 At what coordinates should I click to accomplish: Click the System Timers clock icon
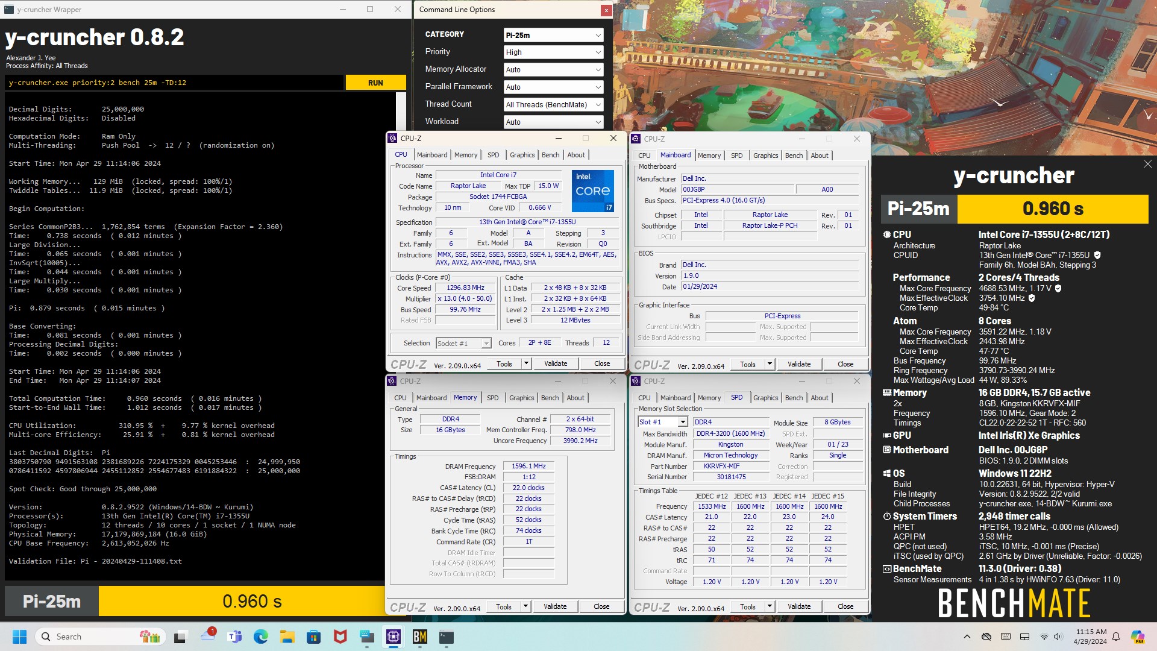pyautogui.click(x=887, y=517)
